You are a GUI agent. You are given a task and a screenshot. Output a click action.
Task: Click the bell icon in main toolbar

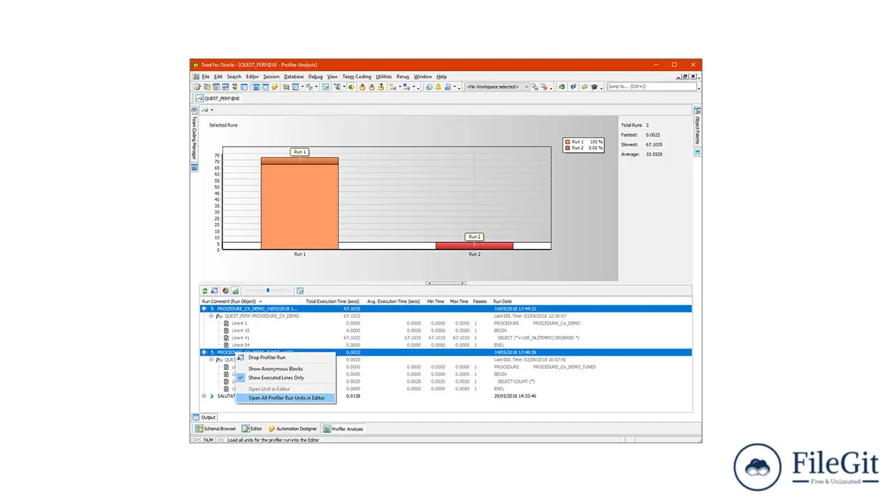tap(438, 87)
